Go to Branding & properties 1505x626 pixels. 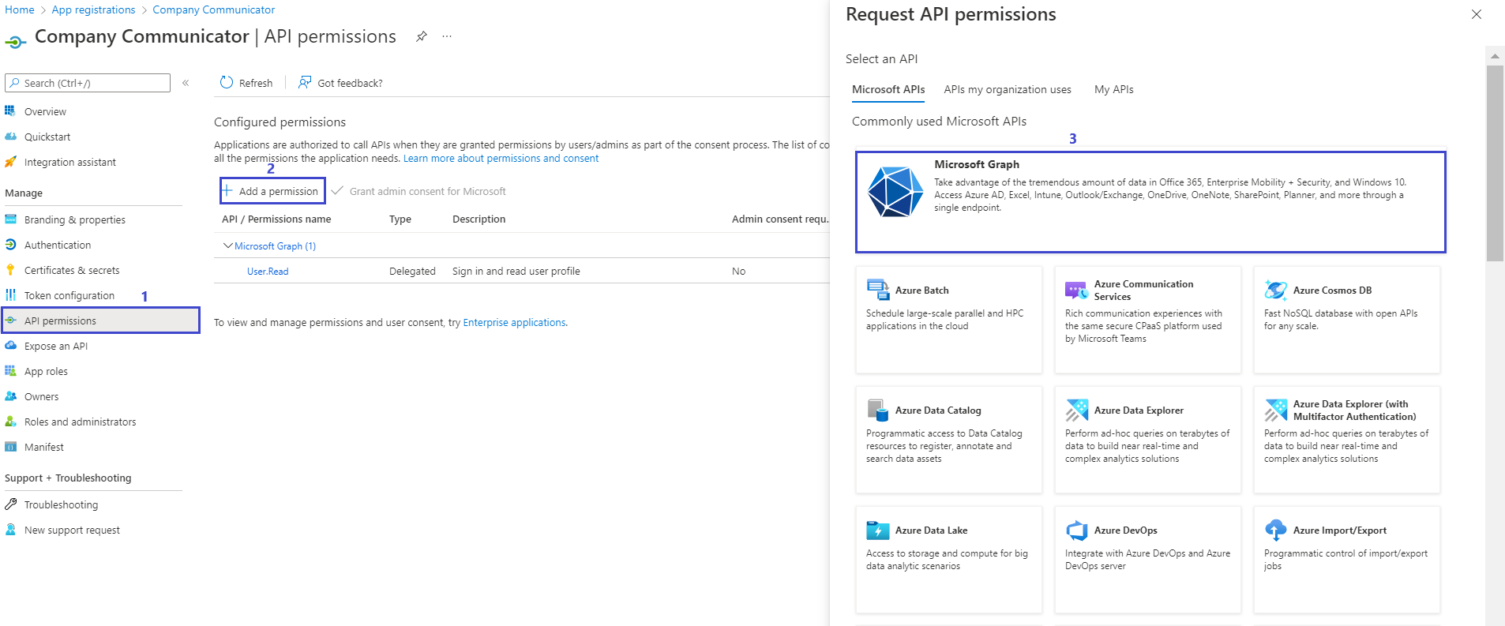point(74,219)
